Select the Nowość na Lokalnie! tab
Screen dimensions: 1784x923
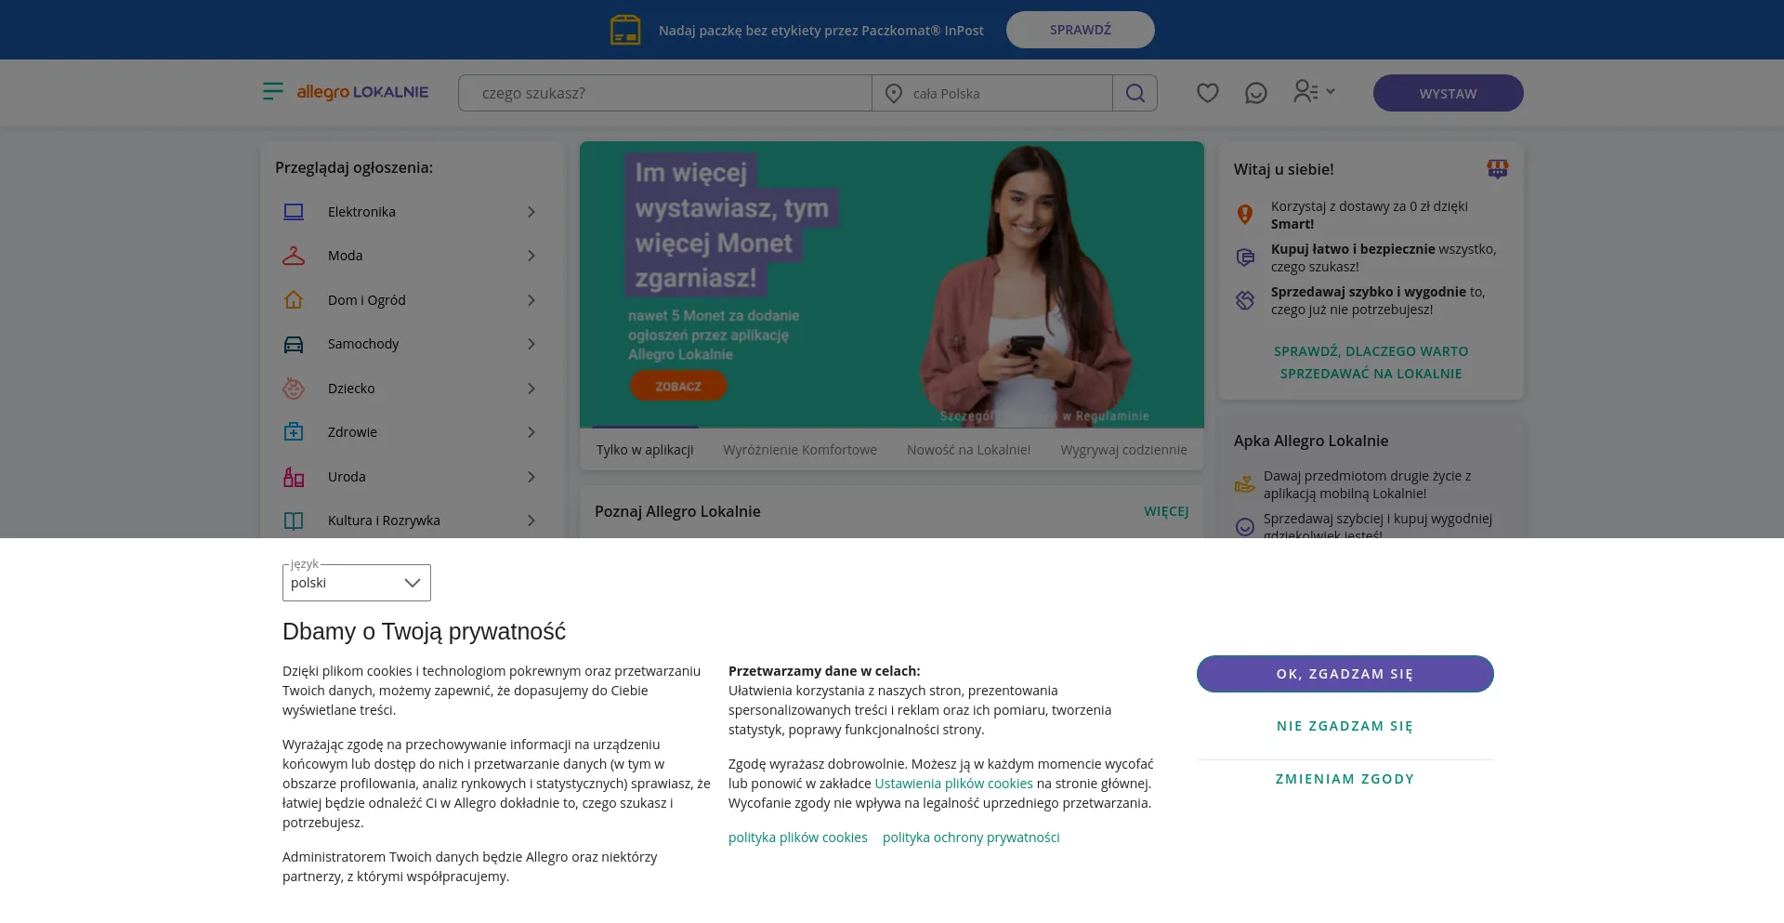pos(968,450)
